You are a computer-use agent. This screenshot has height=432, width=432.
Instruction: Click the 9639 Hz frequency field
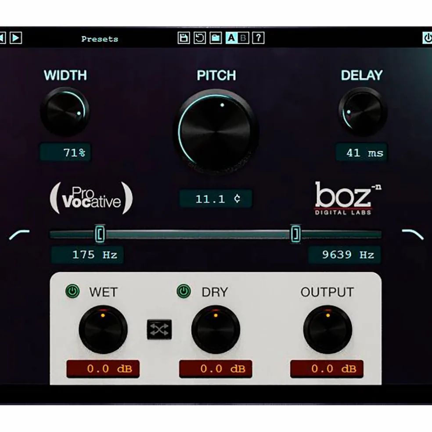coord(345,255)
